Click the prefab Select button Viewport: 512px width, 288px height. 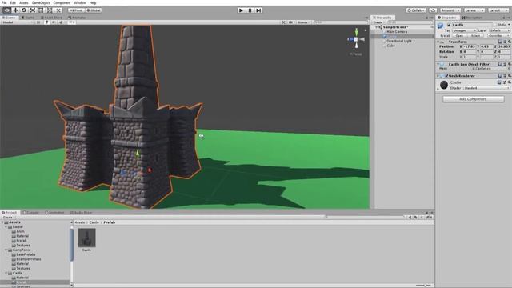pyautogui.click(x=476, y=35)
